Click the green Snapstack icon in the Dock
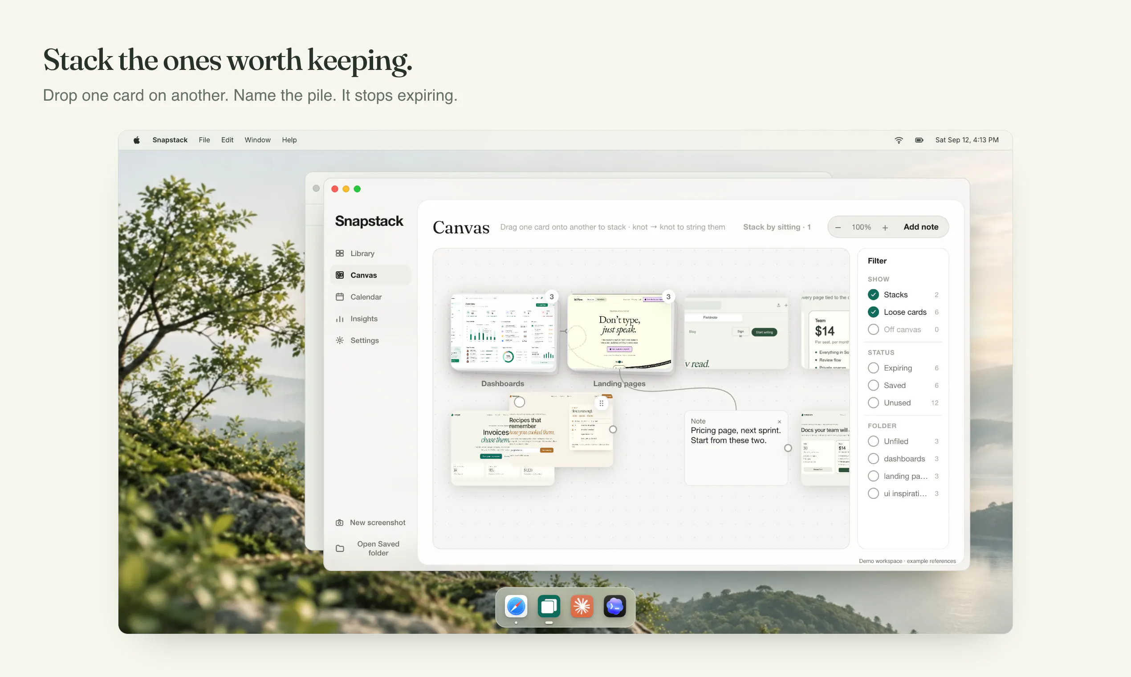 [x=549, y=606]
